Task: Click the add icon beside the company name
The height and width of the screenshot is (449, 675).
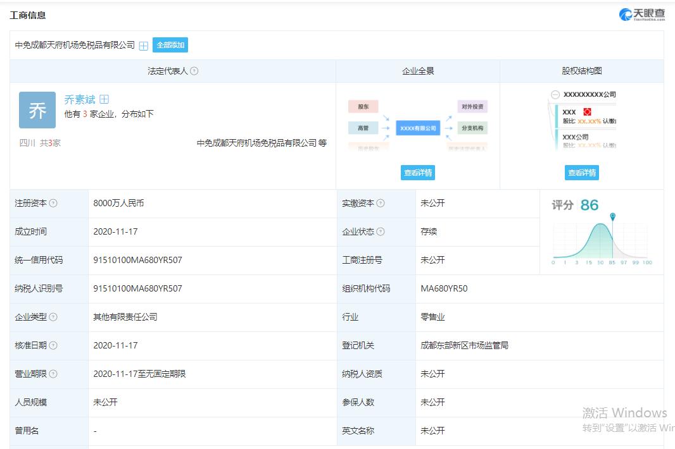Action: point(144,46)
